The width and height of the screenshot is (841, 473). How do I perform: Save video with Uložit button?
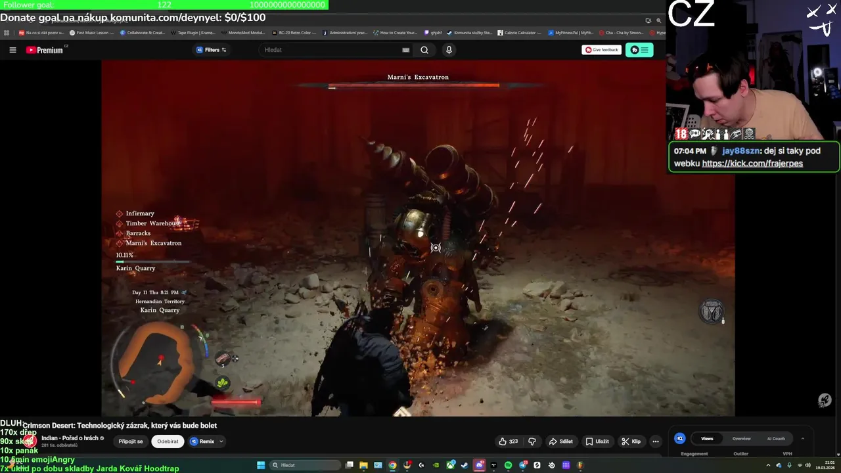point(597,441)
